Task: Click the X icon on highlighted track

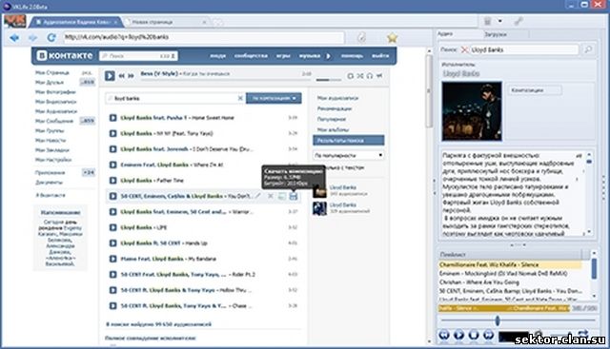Action: [x=270, y=196]
